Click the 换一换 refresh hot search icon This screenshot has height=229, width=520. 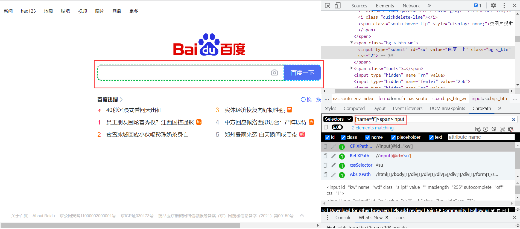click(x=303, y=99)
